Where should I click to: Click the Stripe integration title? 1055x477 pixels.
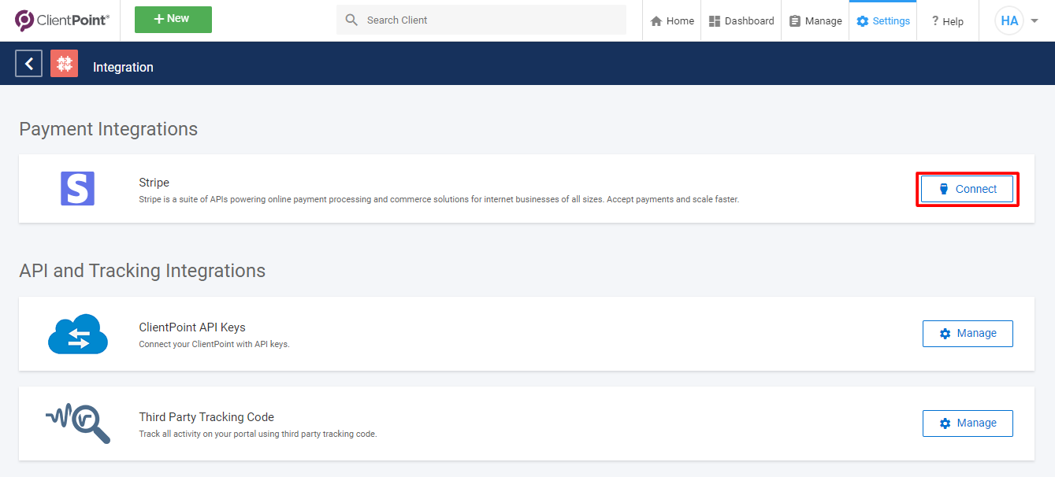tap(154, 183)
